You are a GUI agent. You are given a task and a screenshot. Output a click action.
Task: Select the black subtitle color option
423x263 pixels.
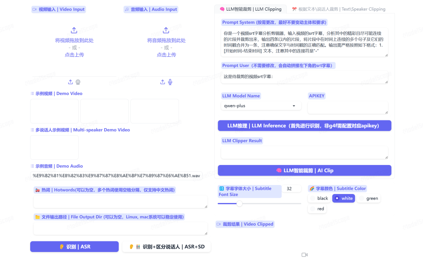[319, 198]
